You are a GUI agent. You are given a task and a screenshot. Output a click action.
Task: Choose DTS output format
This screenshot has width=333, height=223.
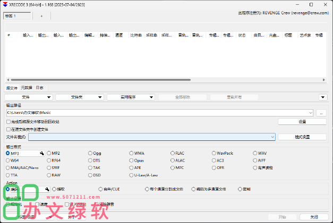click(95, 160)
